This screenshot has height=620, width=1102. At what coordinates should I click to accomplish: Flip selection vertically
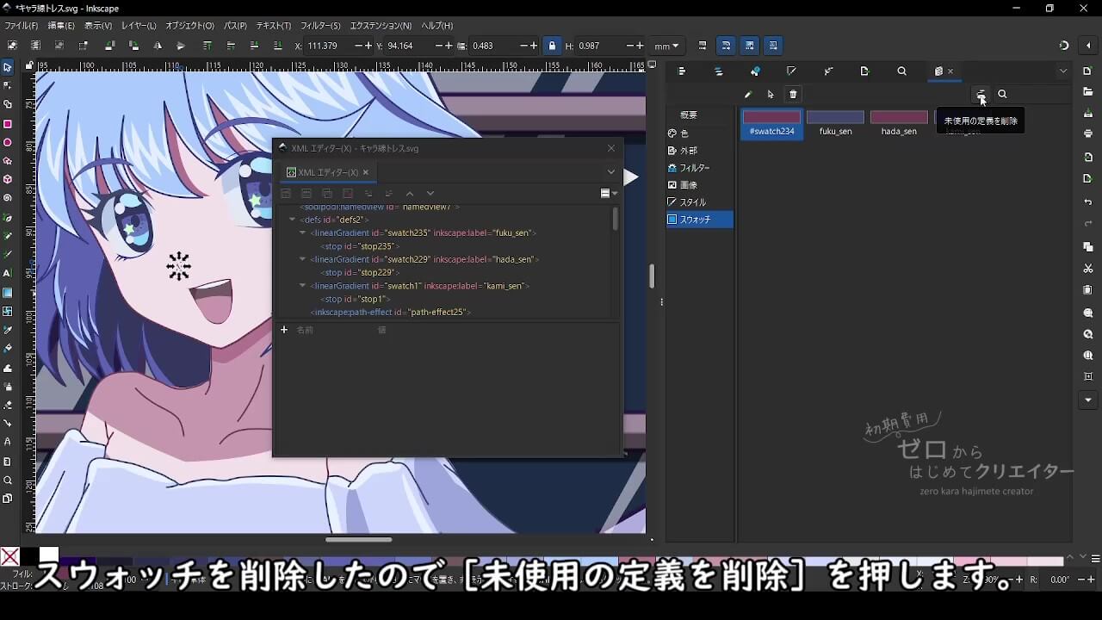click(181, 46)
